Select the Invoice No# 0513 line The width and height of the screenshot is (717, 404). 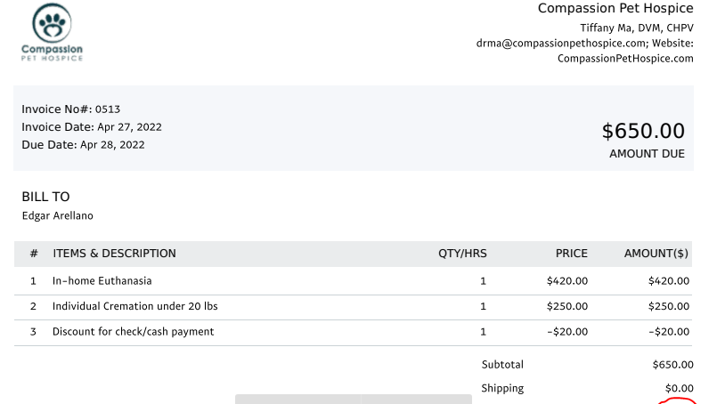(x=70, y=109)
